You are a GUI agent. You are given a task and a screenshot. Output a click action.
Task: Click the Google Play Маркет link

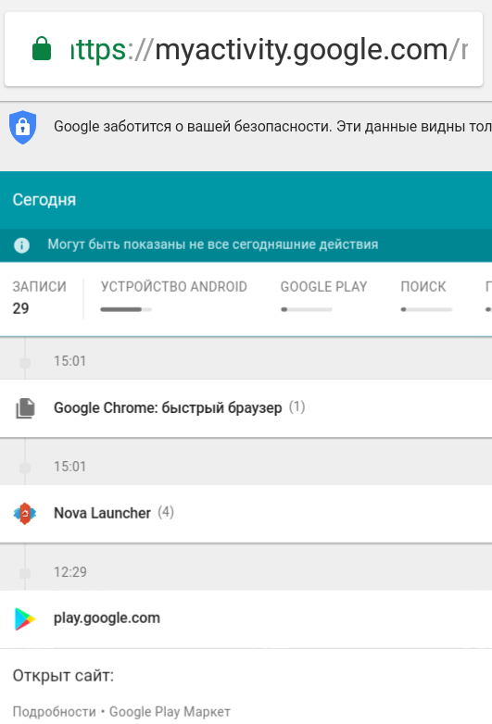[170, 712]
